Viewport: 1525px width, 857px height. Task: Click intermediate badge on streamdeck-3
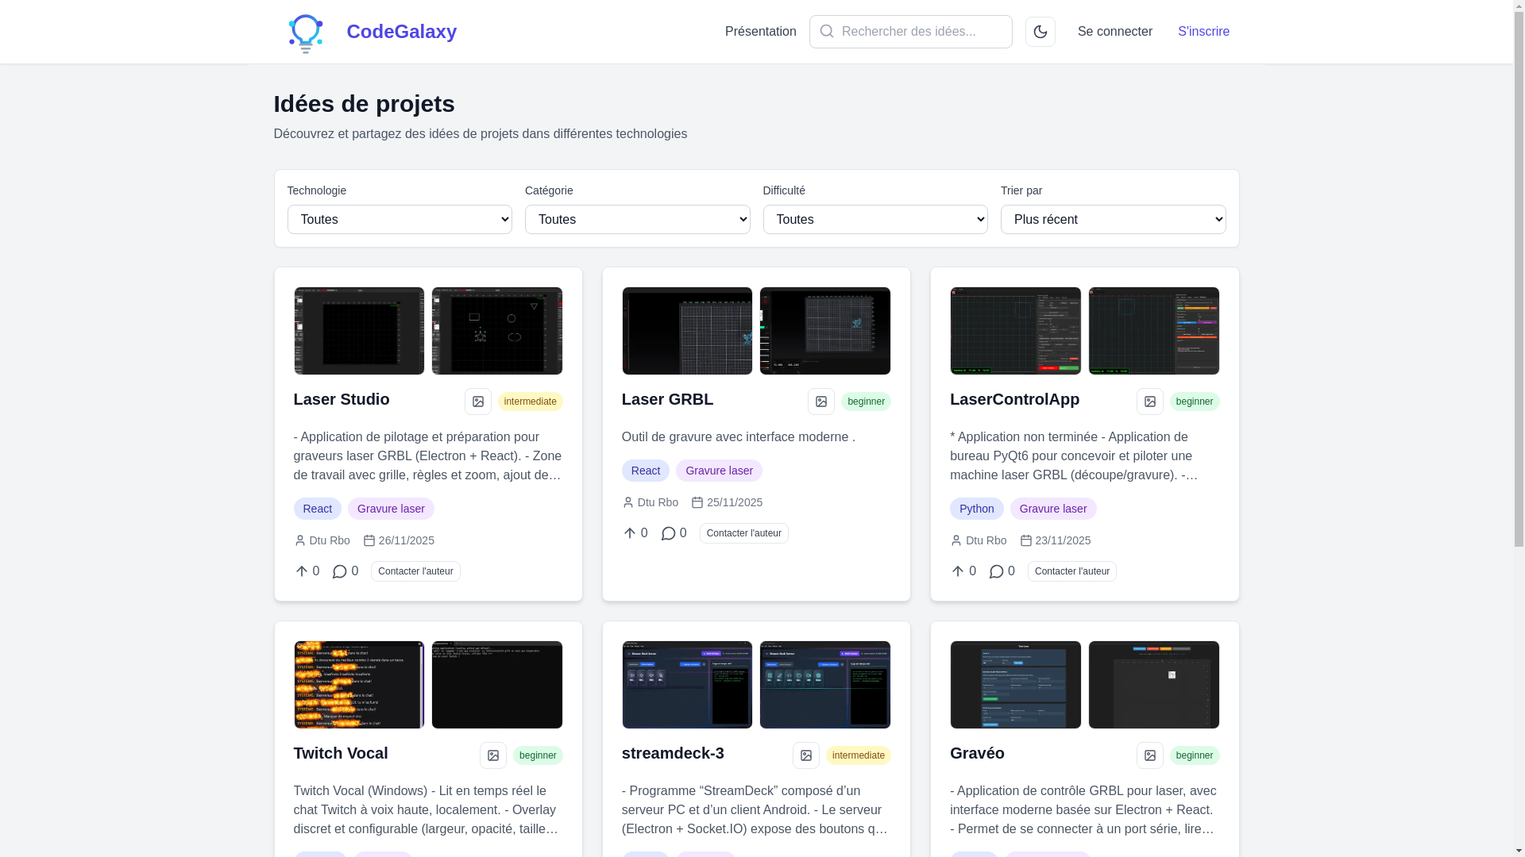tap(859, 755)
